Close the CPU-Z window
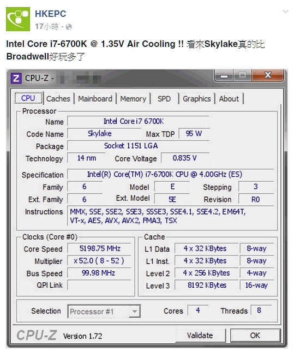This screenshot has height=351, width=294. click(x=268, y=75)
